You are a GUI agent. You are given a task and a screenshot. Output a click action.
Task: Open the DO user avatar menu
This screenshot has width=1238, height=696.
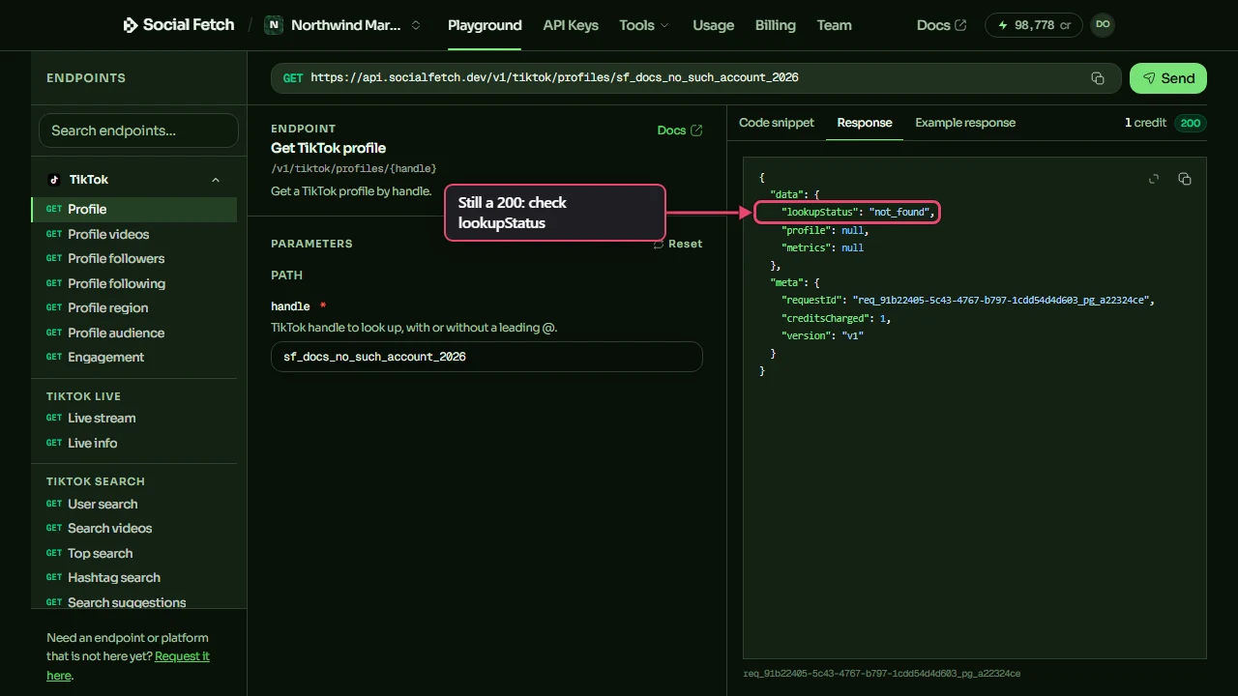click(x=1103, y=25)
